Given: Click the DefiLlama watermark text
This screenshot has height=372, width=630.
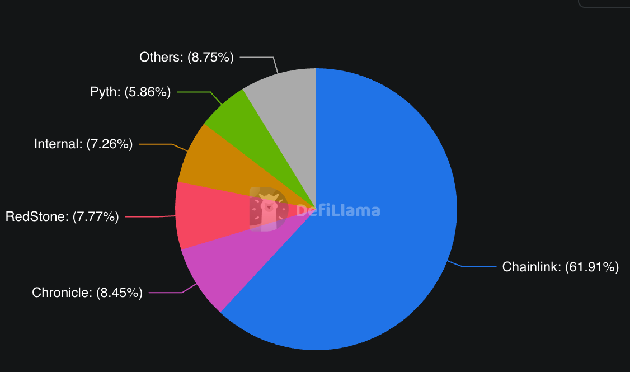Looking at the screenshot, I should (338, 211).
